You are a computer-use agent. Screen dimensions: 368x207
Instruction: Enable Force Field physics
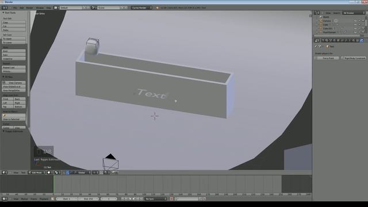[x=327, y=58]
